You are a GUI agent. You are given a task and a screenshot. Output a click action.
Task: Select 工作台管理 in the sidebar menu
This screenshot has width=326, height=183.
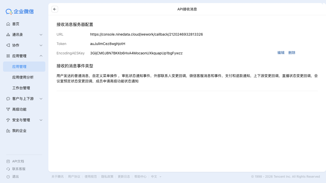tap(21, 88)
